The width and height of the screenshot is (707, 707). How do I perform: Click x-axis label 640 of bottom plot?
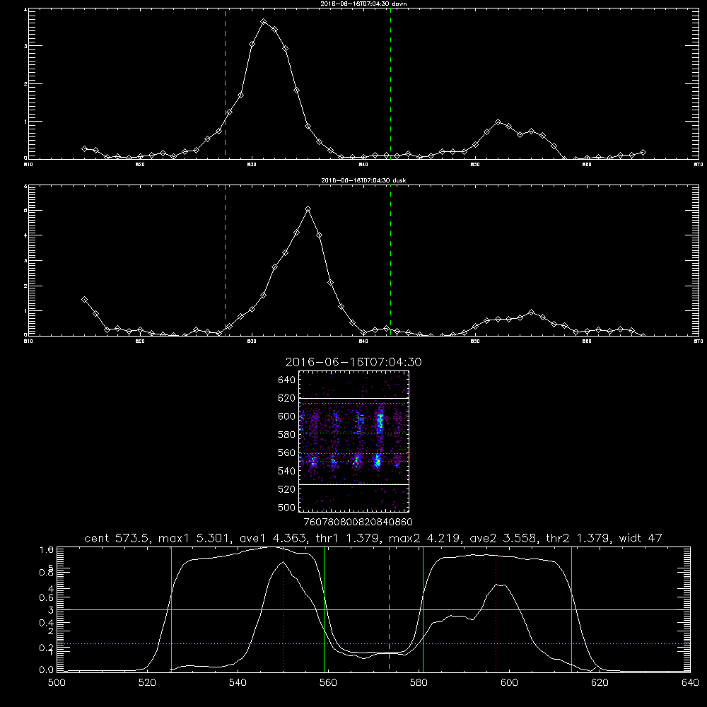point(690,683)
